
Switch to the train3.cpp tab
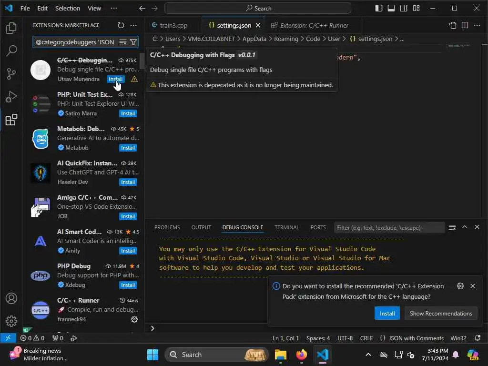(x=173, y=26)
